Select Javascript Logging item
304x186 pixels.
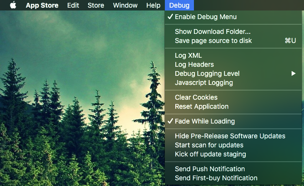[x=233, y=83]
